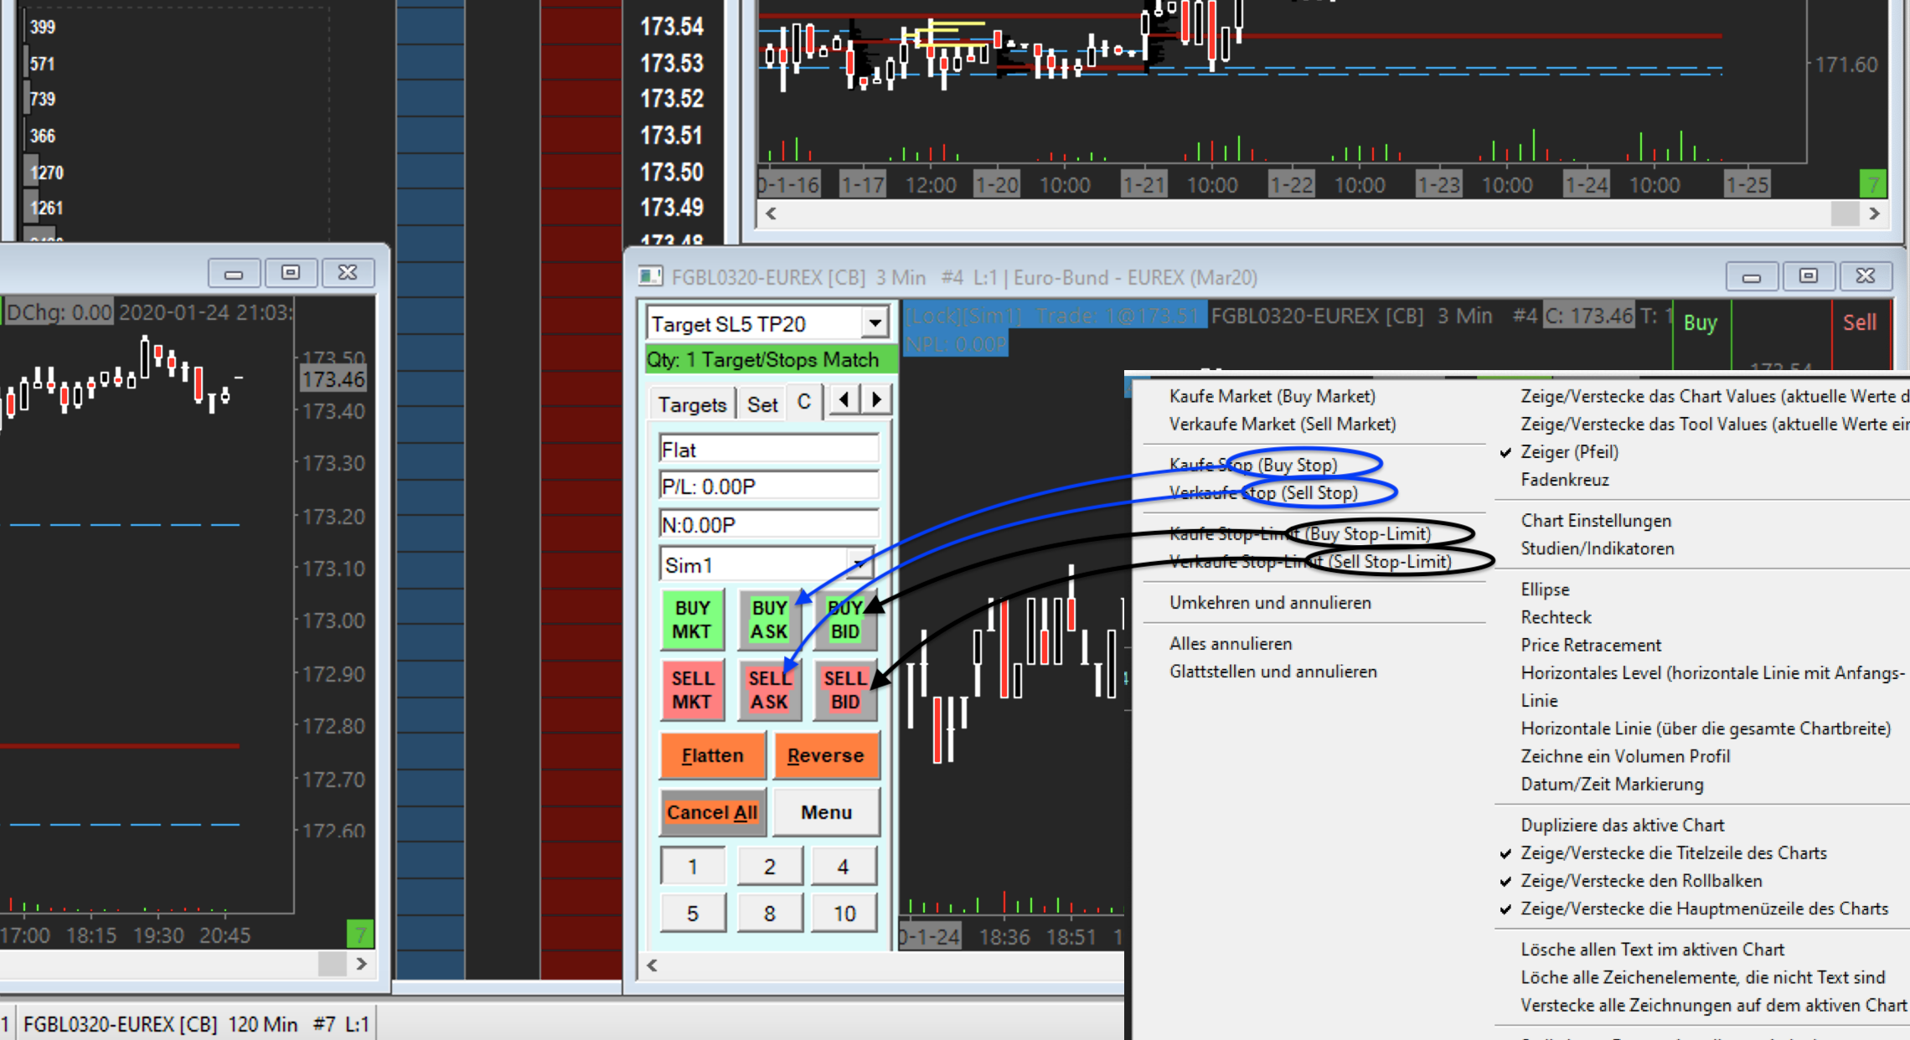Viewport: 1910px width, 1040px height.
Task: Click the chart window icon beside FGBL0320-EUREX title
Action: coord(650,276)
